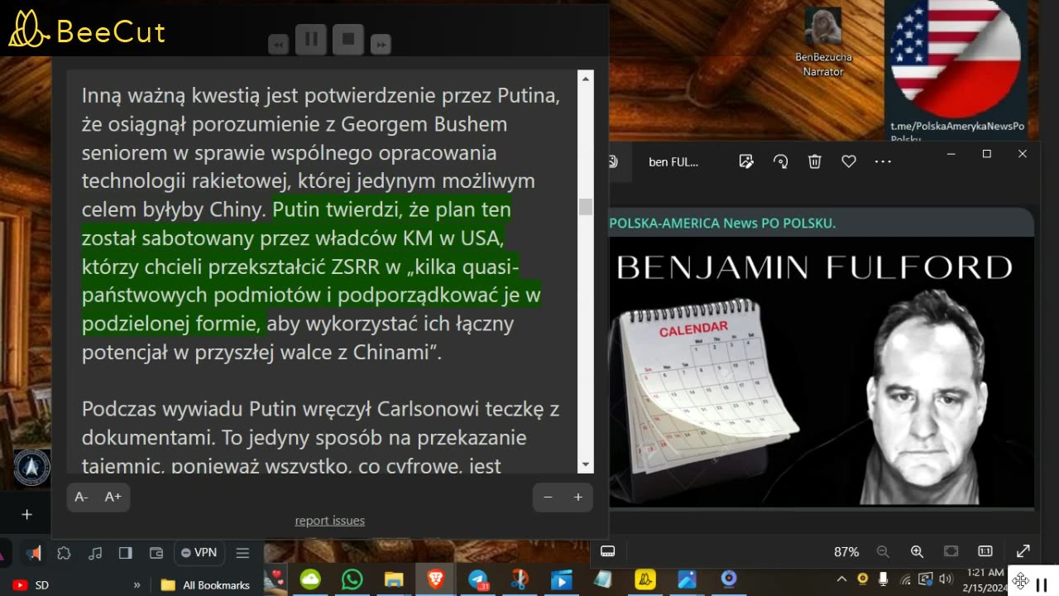Add photo to favorites with heart icon

click(849, 161)
